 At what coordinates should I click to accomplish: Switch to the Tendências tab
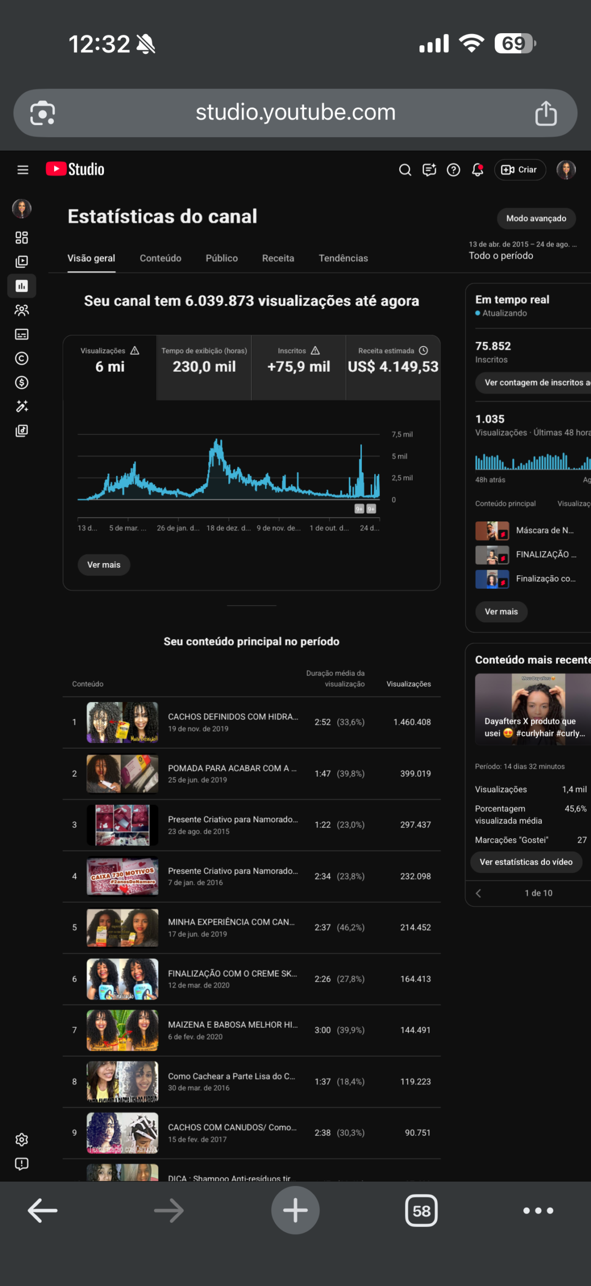click(343, 258)
